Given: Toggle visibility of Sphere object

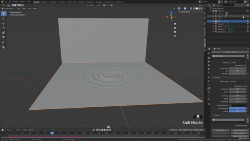Looking at the screenshot, I should (x=248, y=27).
